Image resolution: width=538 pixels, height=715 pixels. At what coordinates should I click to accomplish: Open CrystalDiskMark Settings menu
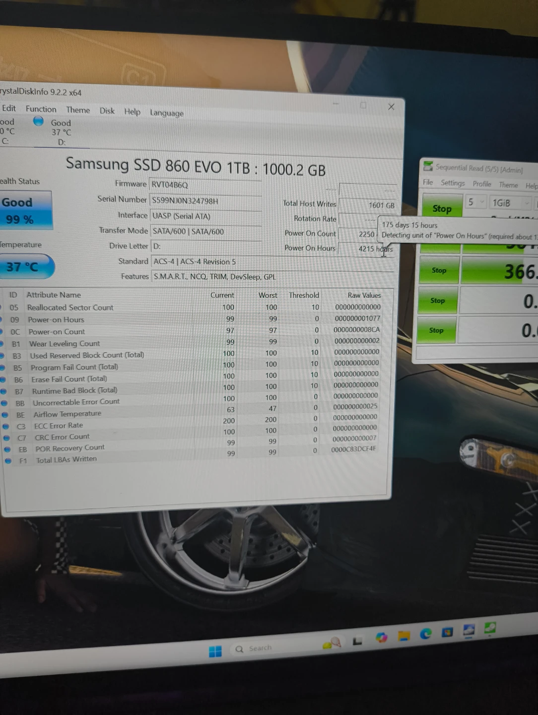point(453,183)
